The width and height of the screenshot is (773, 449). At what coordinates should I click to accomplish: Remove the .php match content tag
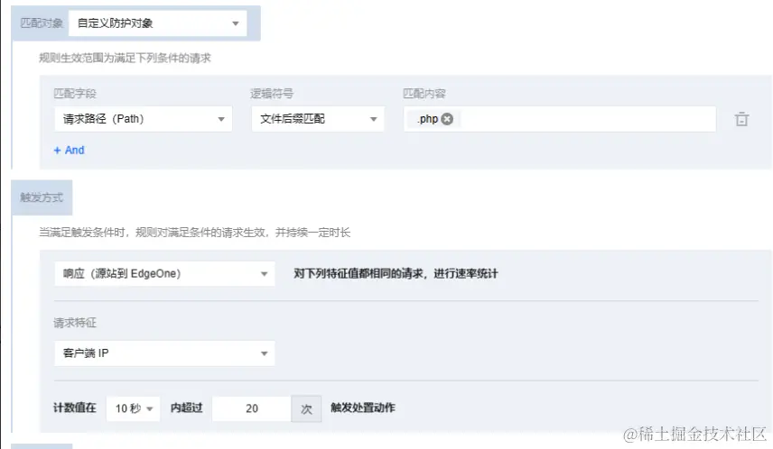point(447,119)
